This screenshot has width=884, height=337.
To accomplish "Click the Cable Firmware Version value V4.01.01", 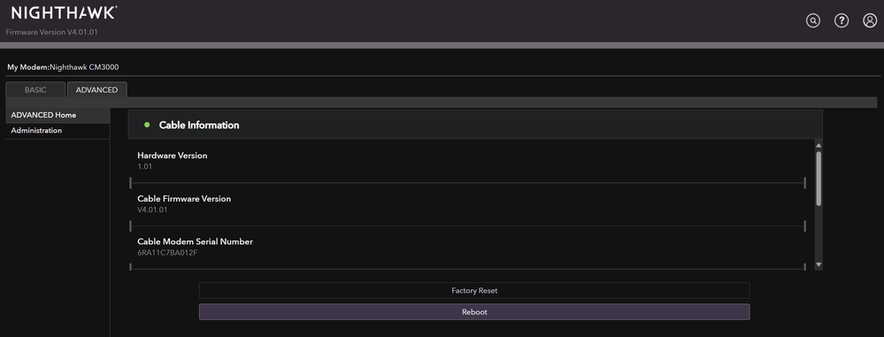I will point(152,210).
